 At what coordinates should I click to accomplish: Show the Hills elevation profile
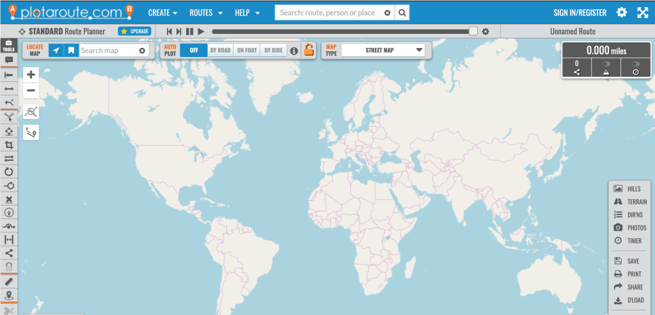coord(627,189)
